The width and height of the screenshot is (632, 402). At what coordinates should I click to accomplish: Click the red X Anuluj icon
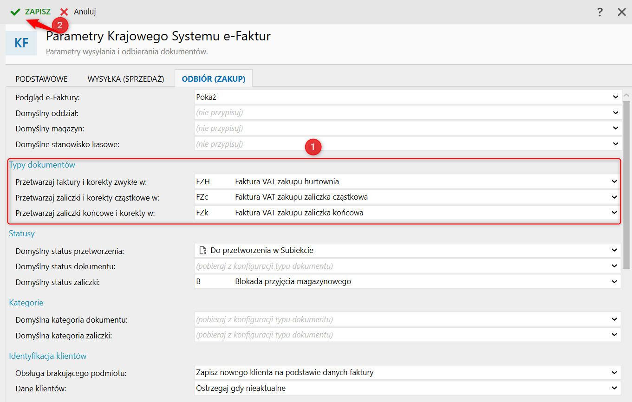pos(64,12)
